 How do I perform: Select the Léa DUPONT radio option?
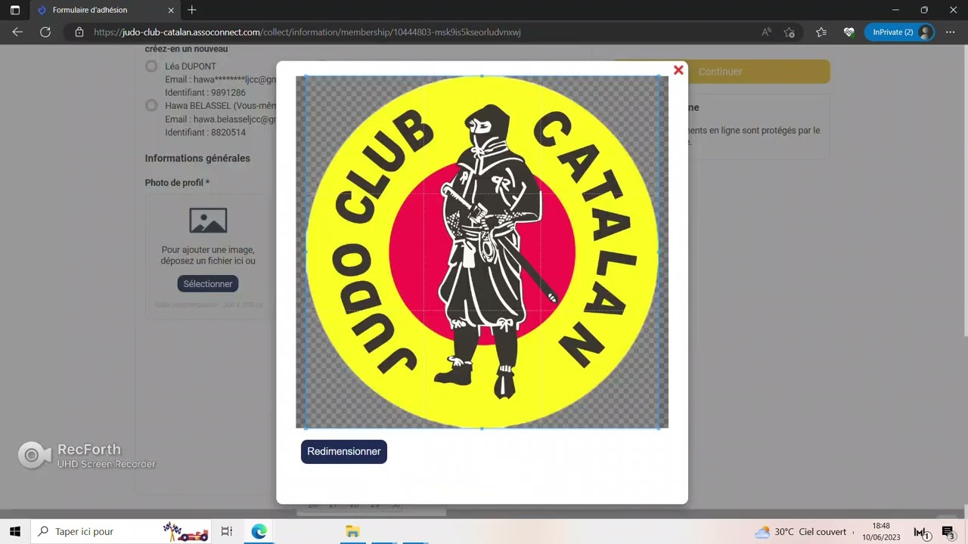(x=151, y=66)
